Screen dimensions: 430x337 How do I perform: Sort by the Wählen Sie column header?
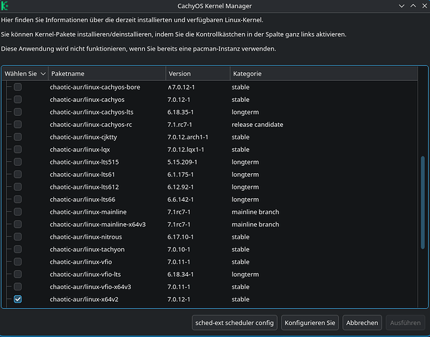click(x=25, y=73)
